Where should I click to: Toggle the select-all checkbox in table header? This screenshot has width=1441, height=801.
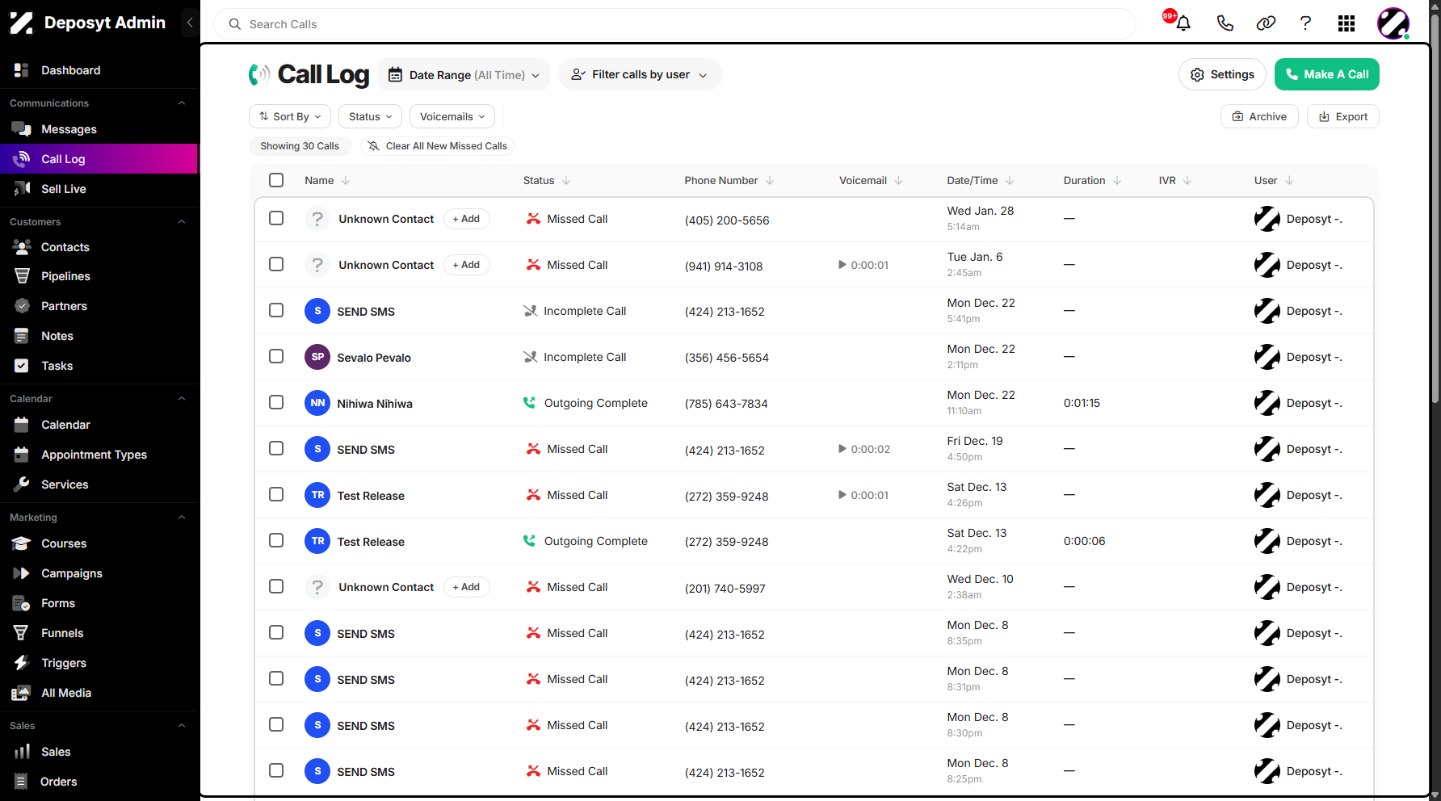point(276,180)
